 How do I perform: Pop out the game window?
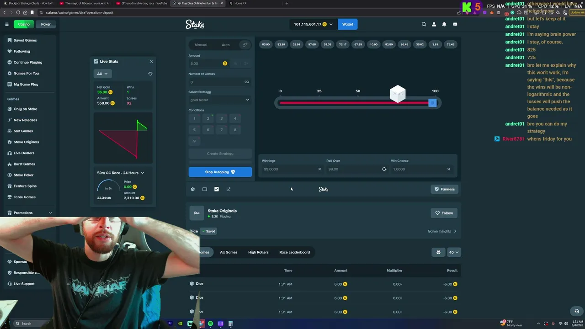[x=229, y=189]
